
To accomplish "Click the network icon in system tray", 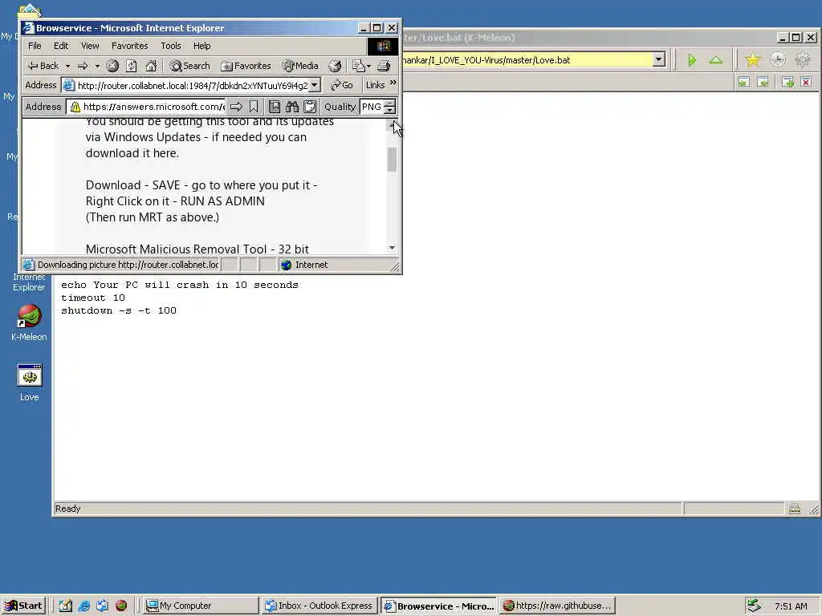I will (x=753, y=606).
